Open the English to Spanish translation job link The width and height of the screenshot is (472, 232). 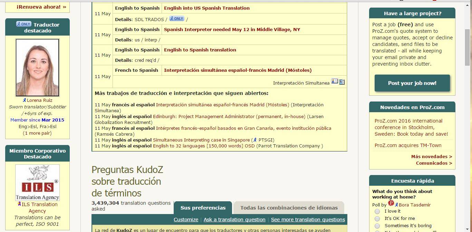tap(200, 50)
